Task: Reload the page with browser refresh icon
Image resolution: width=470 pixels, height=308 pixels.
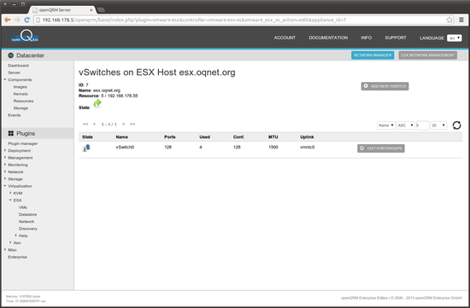Action: [26, 20]
